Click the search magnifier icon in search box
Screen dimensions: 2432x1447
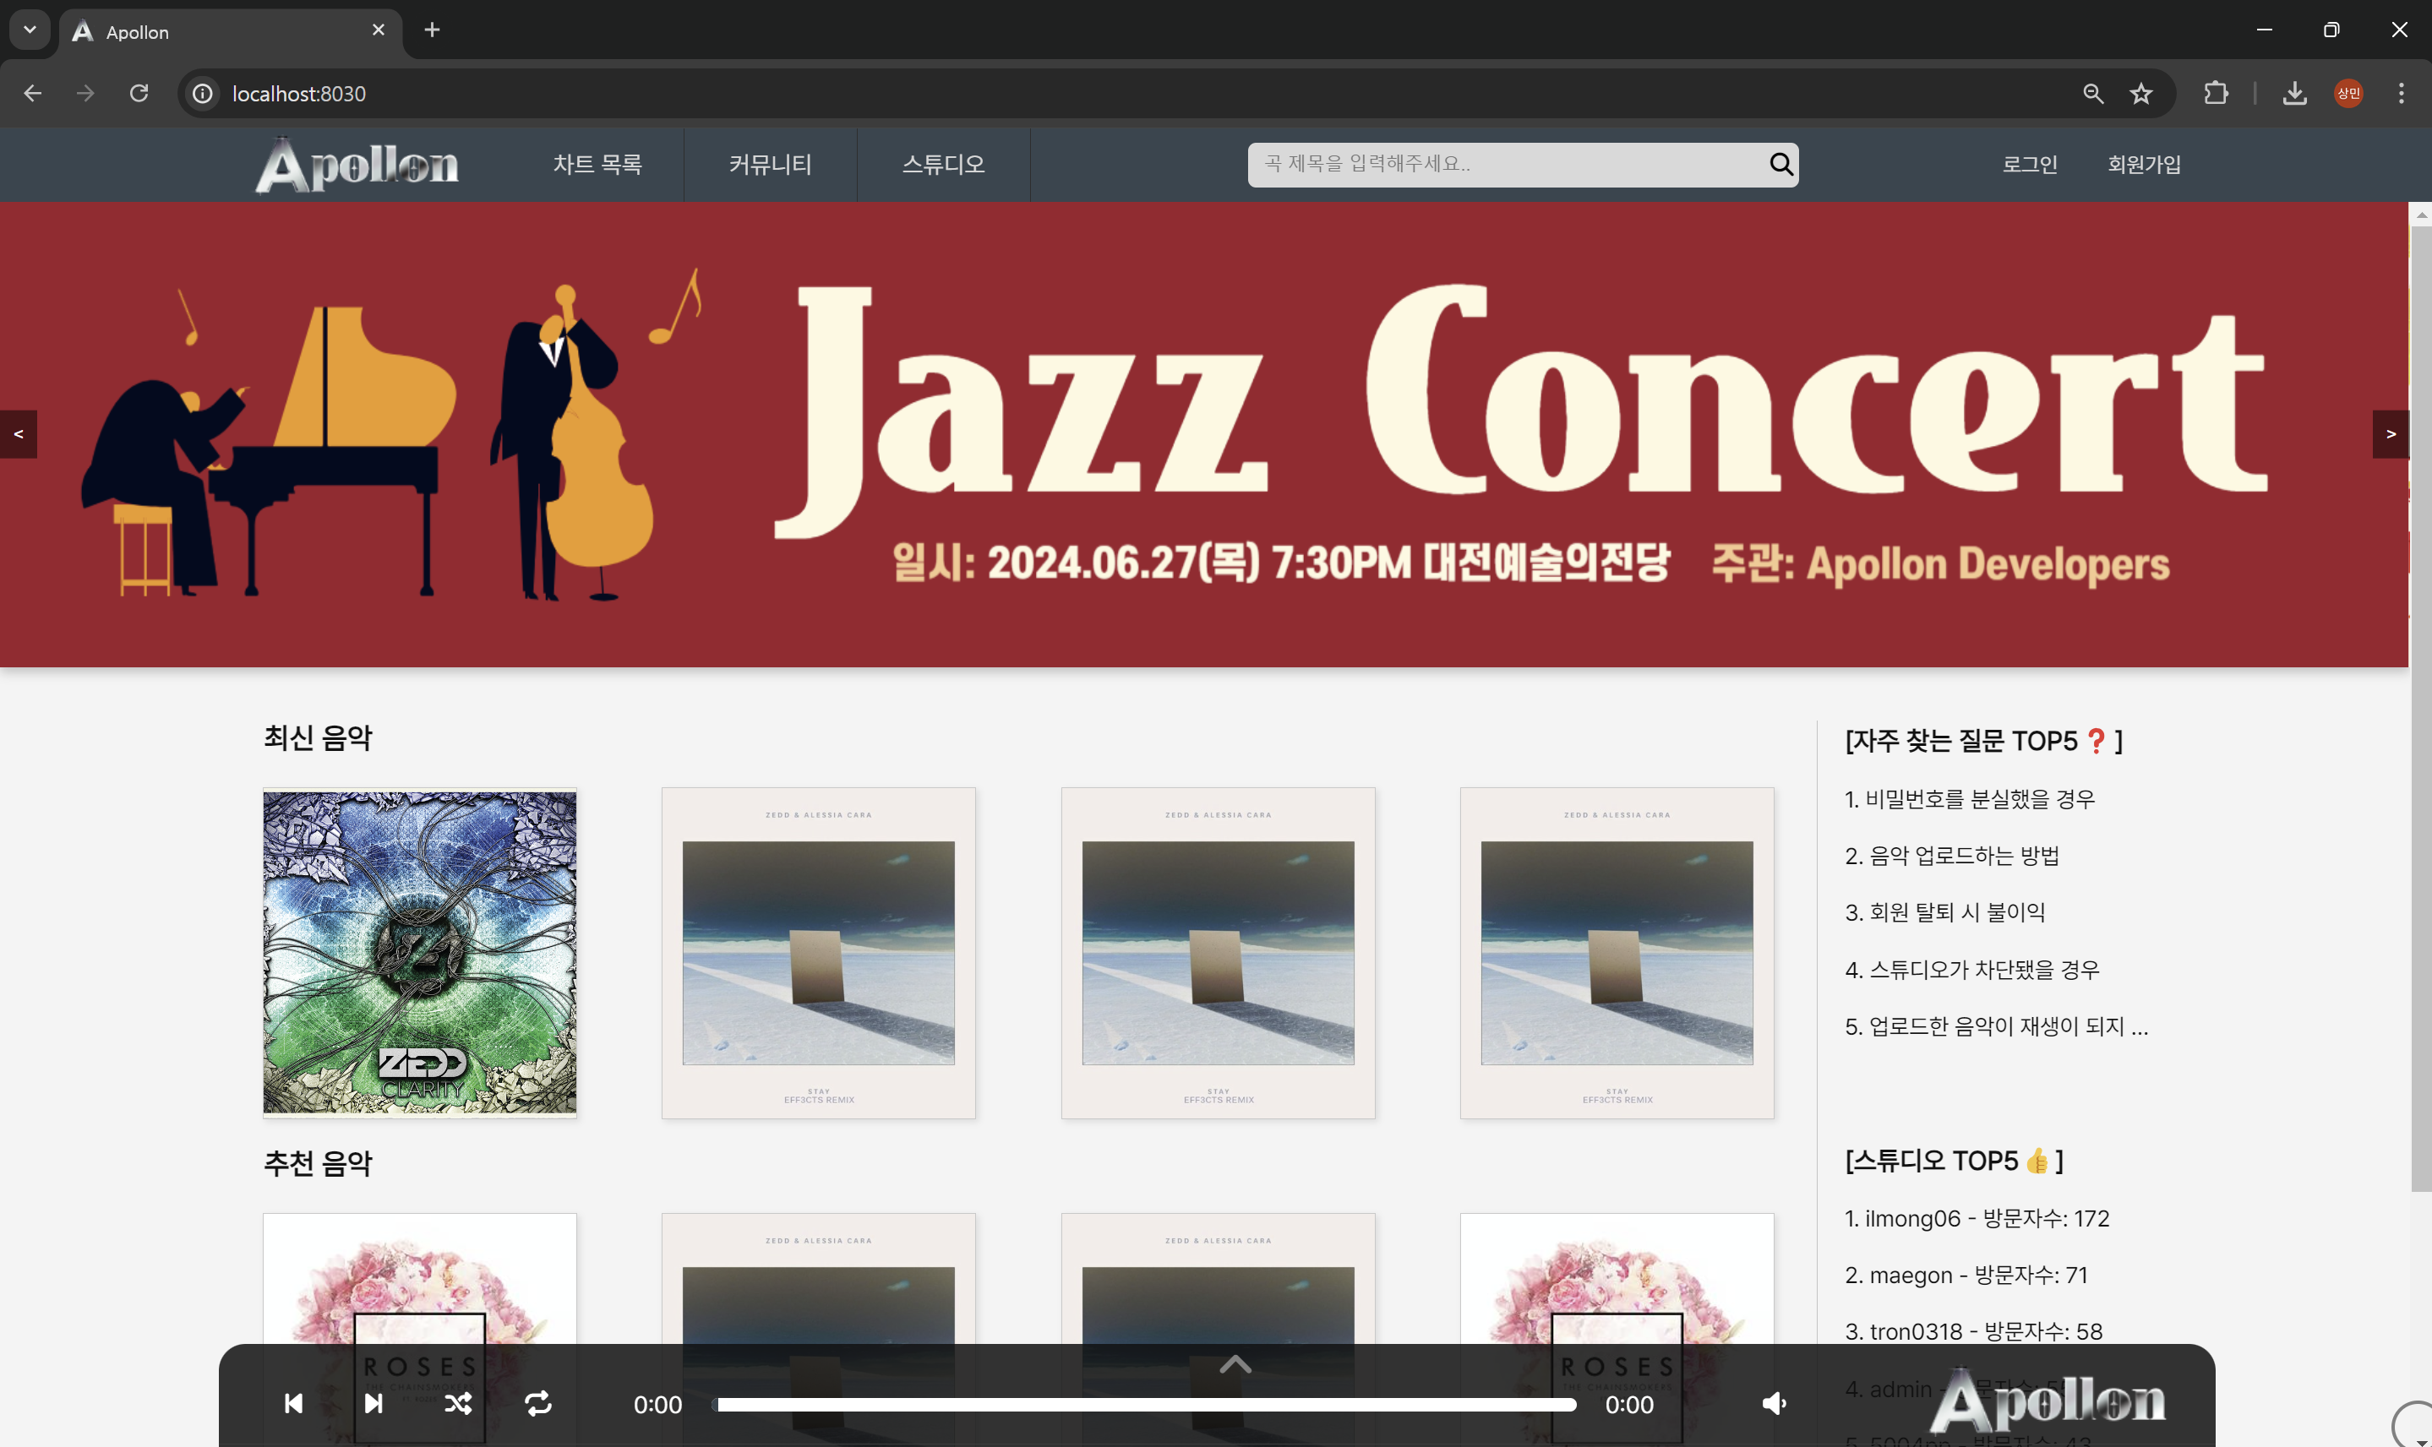point(1780,164)
